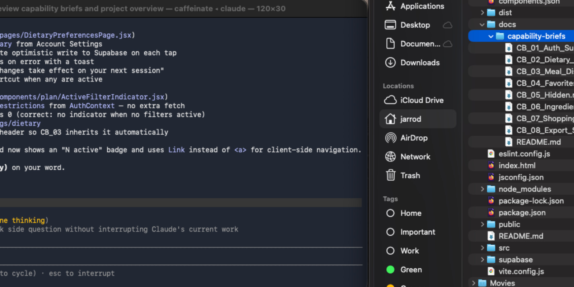Select index.html file
Image resolution: width=574 pixels, height=287 pixels.
(512, 165)
